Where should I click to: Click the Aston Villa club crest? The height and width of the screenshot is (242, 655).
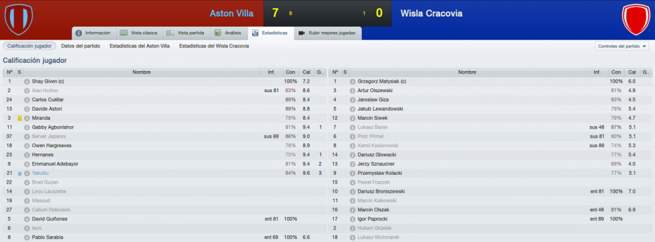(19, 19)
